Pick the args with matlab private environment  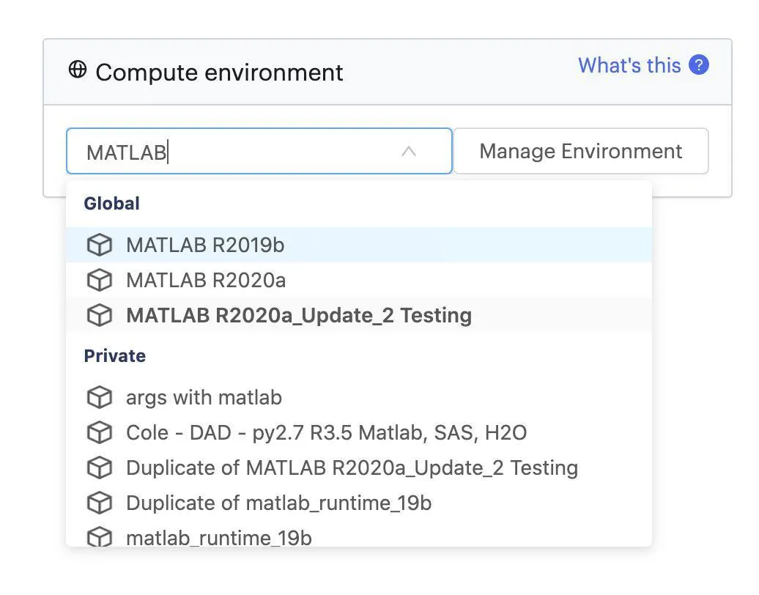click(x=204, y=397)
